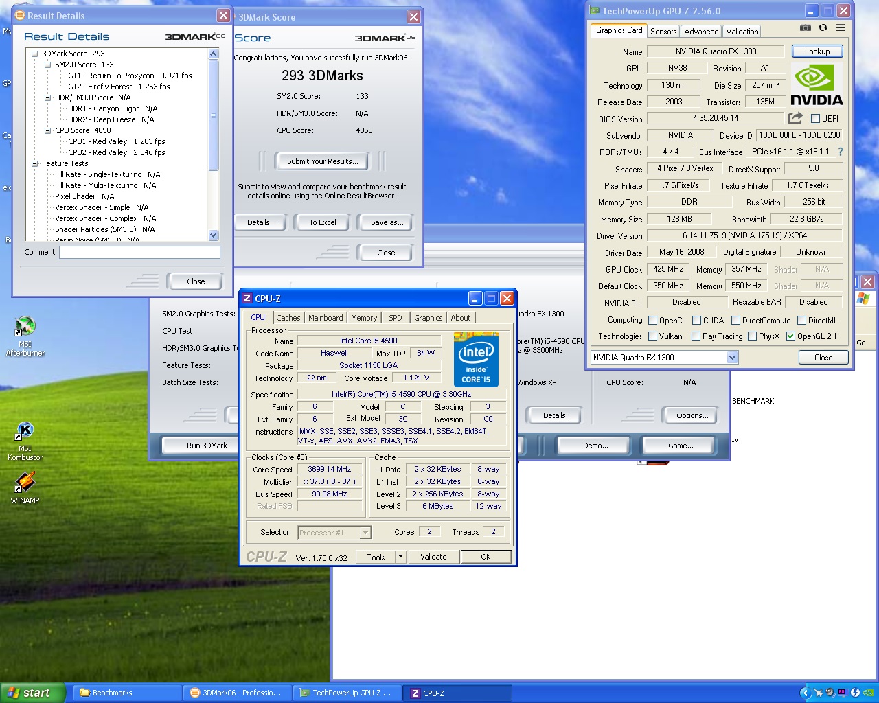
Task: Click the NVIDIA logo in GPU-Z
Action: (x=817, y=84)
